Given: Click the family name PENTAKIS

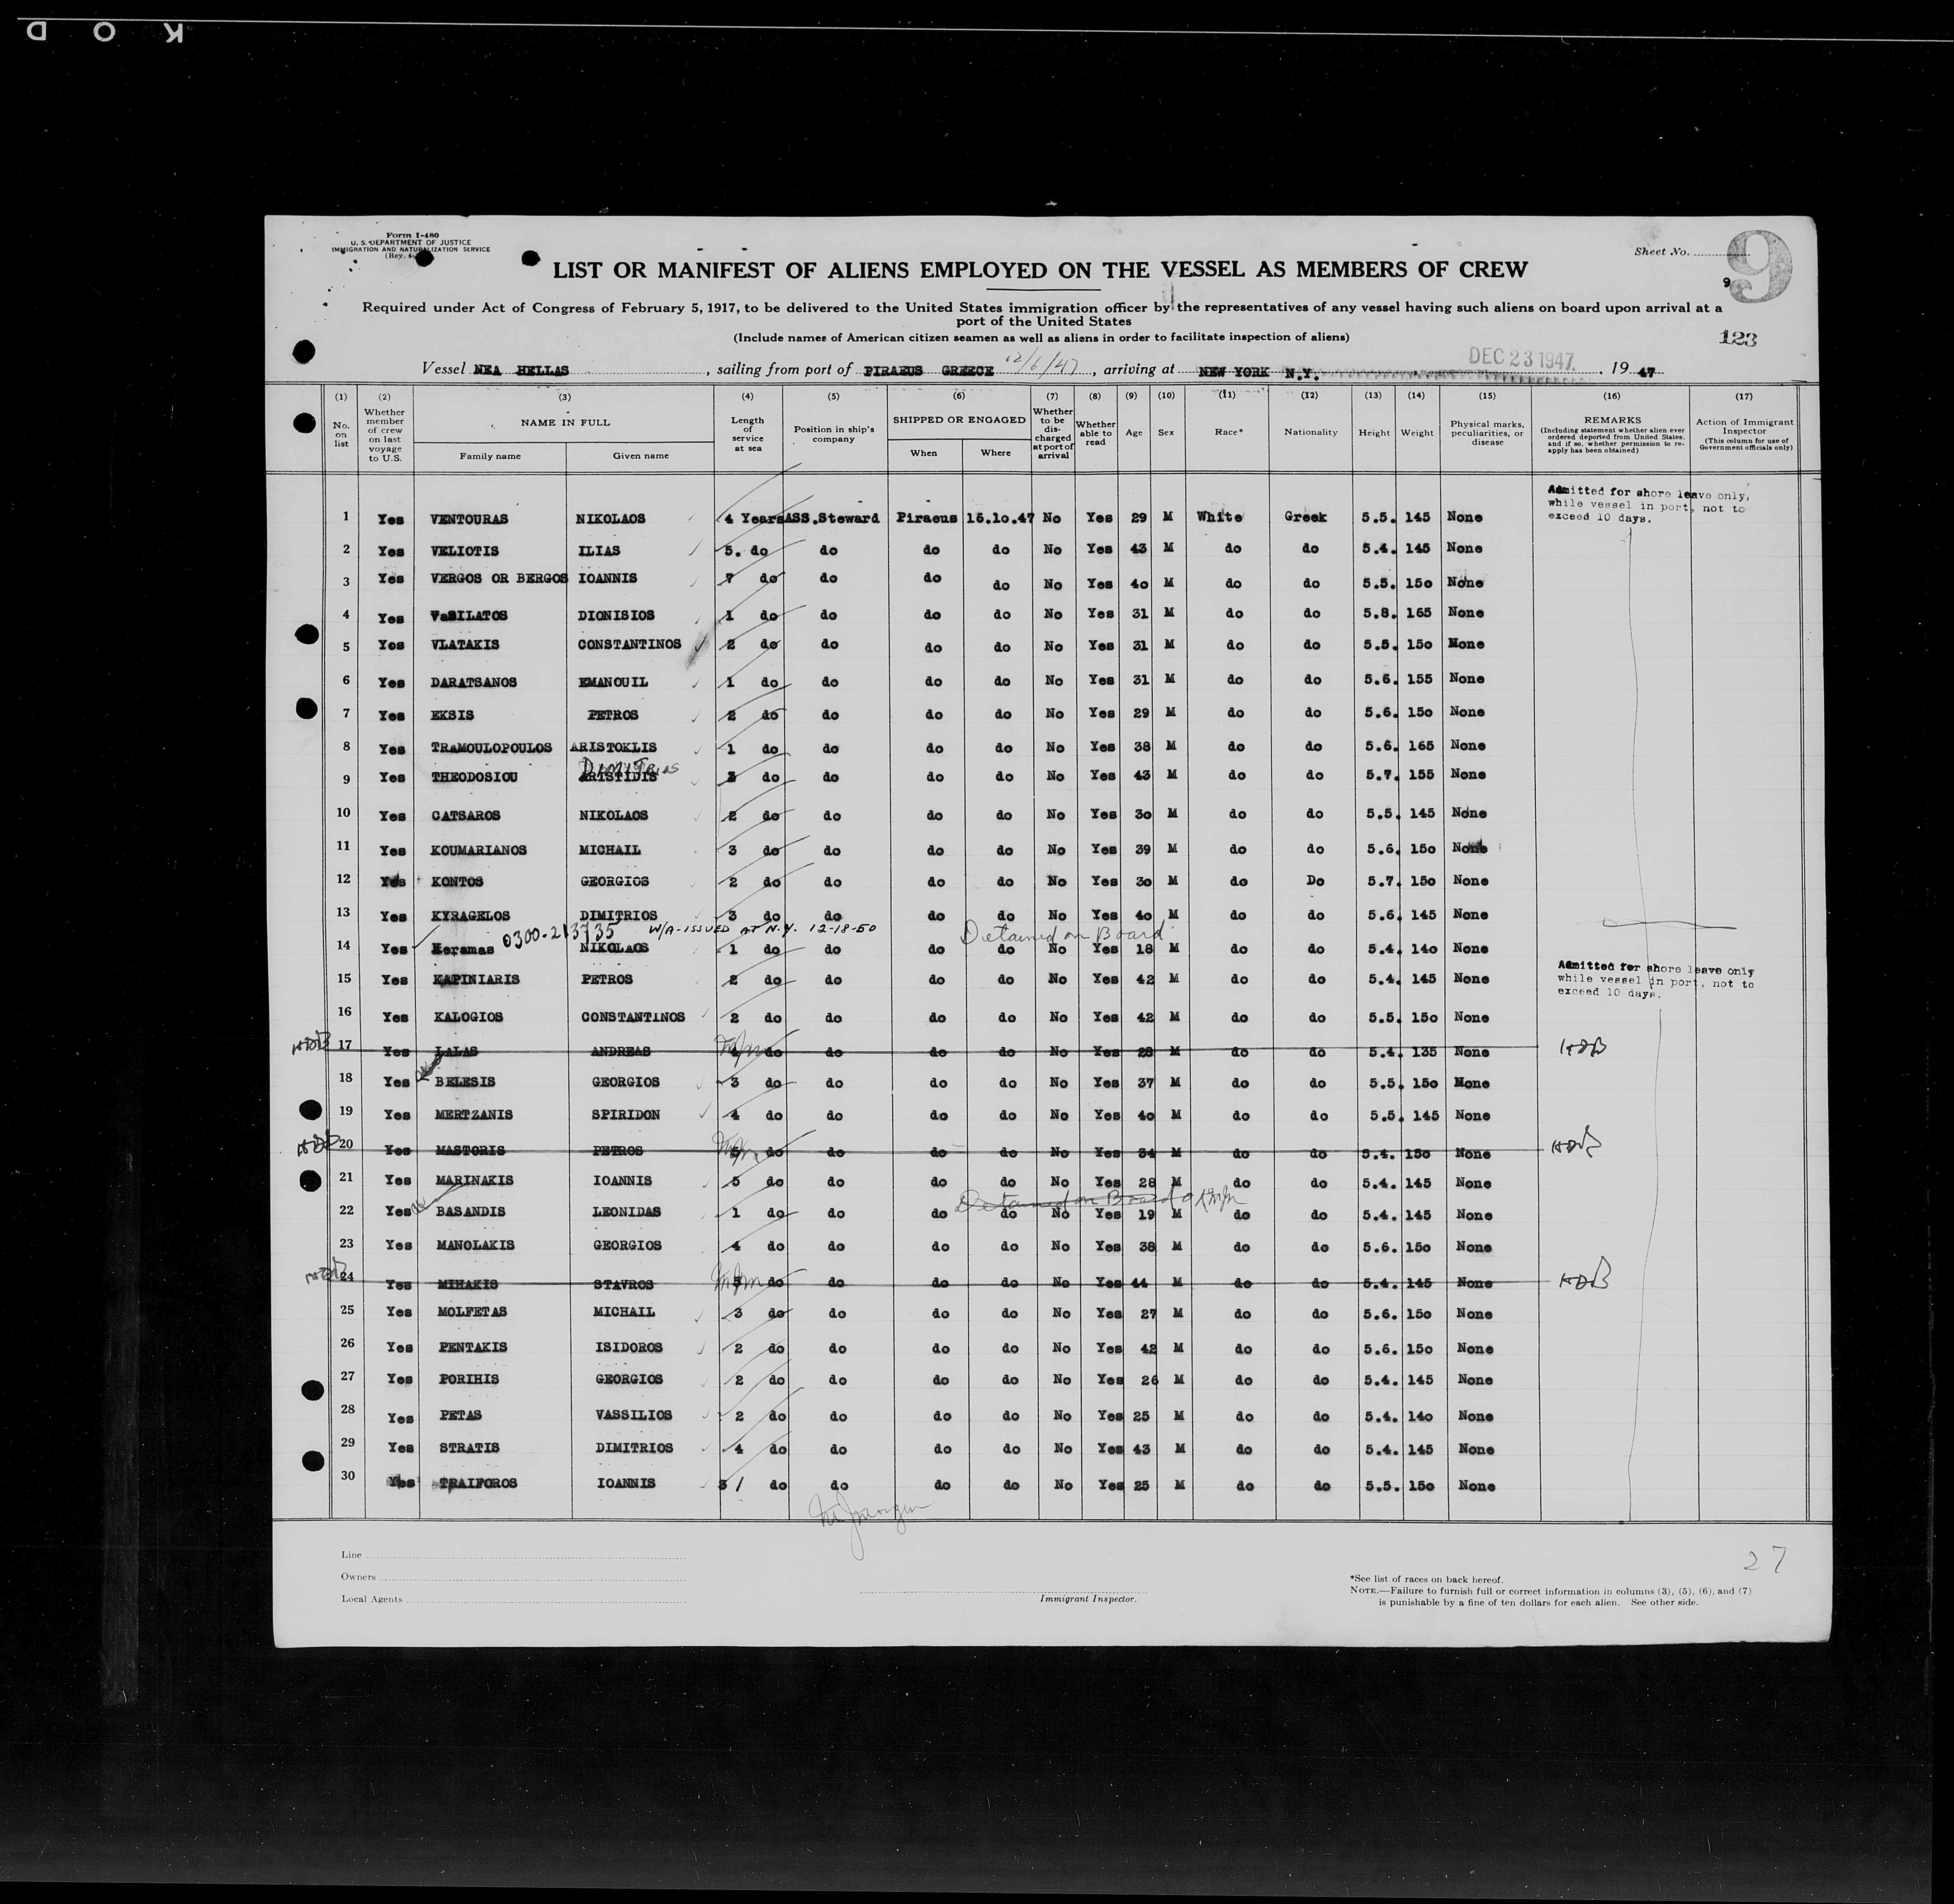Looking at the screenshot, I should 473,1348.
